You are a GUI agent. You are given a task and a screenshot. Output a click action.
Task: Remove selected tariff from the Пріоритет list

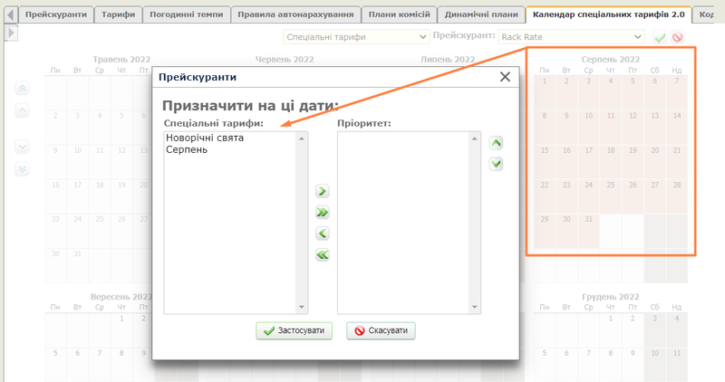[322, 234]
